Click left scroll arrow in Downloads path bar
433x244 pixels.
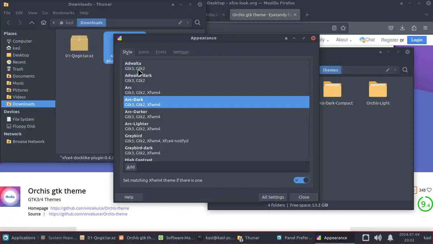point(53,23)
